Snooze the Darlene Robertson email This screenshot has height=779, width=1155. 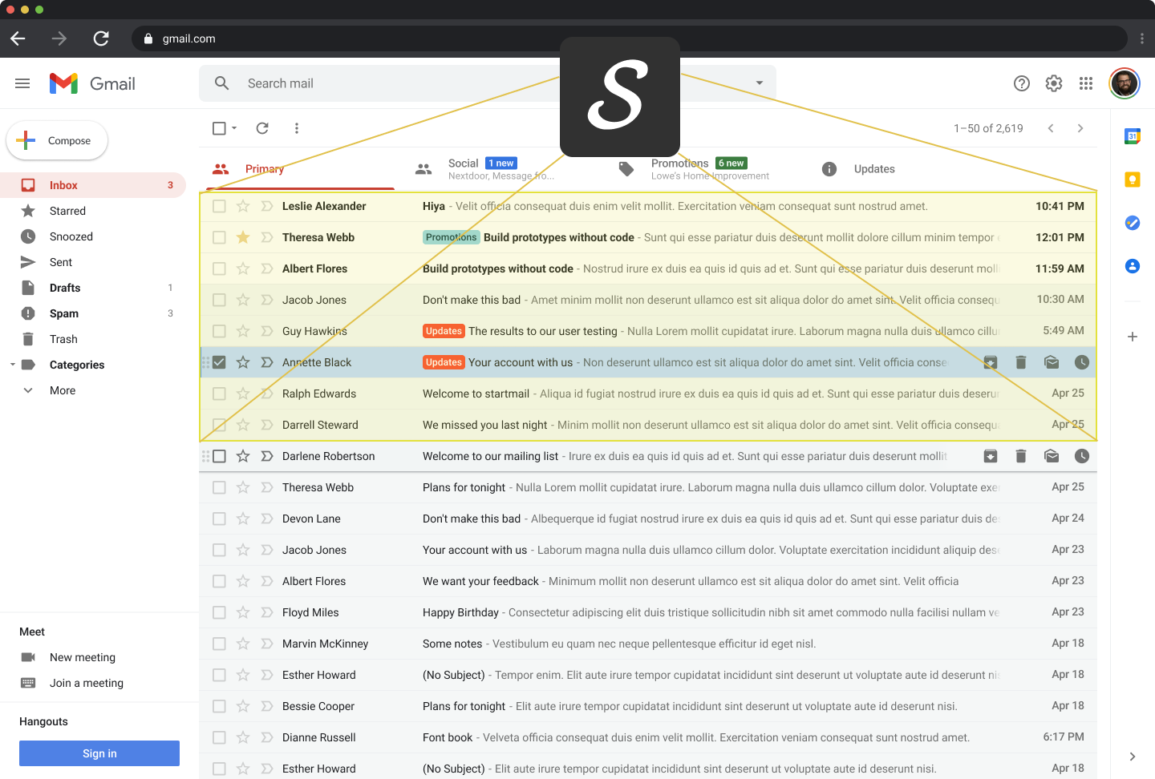click(x=1082, y=456)
